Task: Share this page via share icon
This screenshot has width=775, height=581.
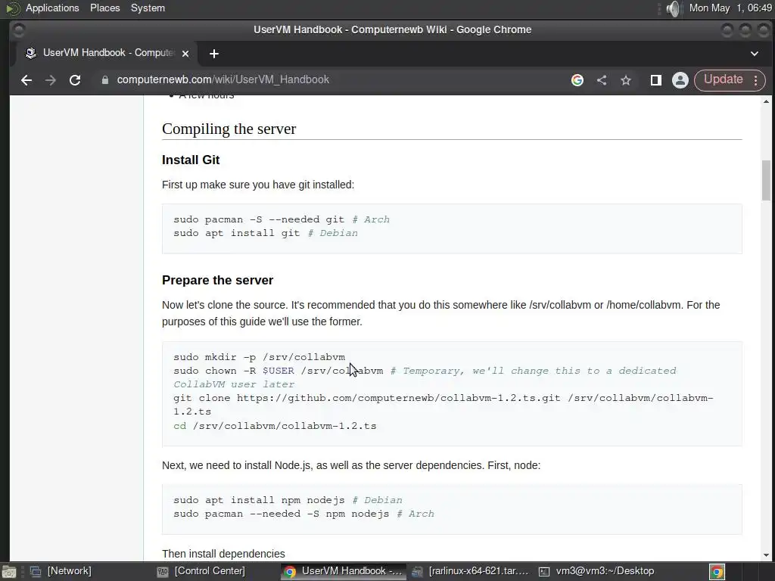Action: pyautogui.click(x=602, y=80)
